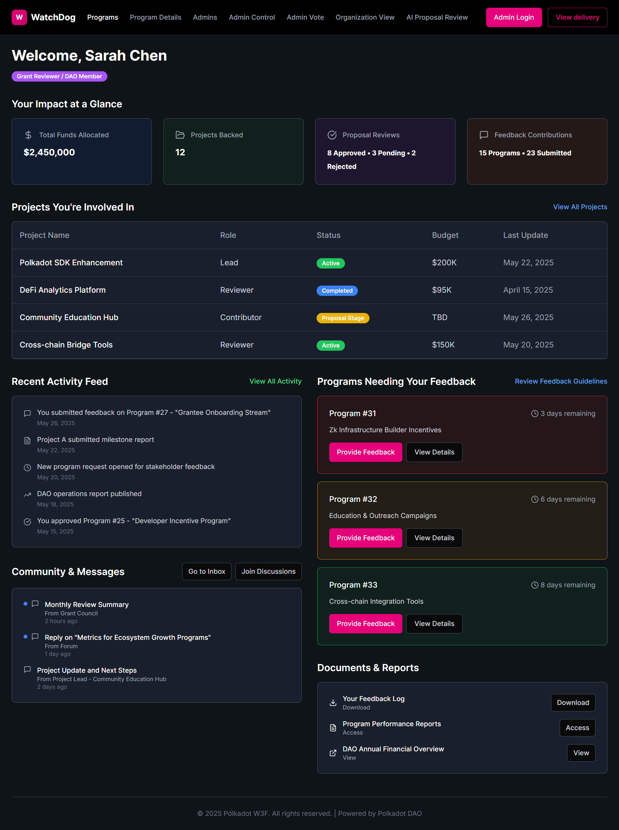Viewport: 619px width, 830px height.
Task: Click the clock icon on Program #31 card
Action: (535, 414)
